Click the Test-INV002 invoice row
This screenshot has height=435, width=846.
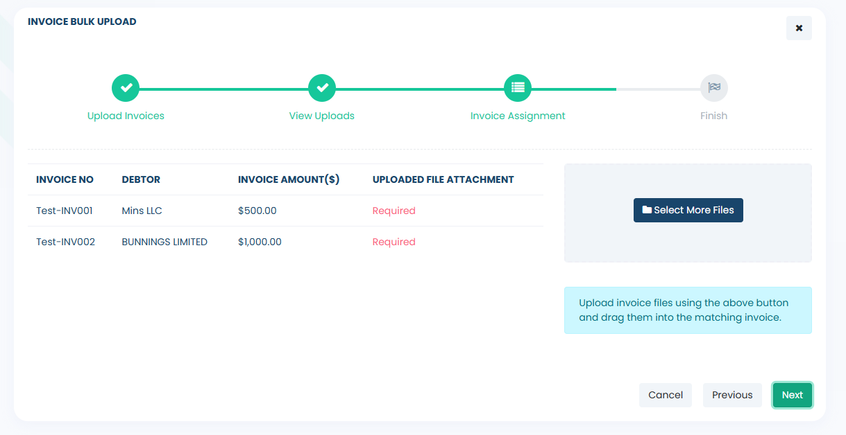[65, 242]
